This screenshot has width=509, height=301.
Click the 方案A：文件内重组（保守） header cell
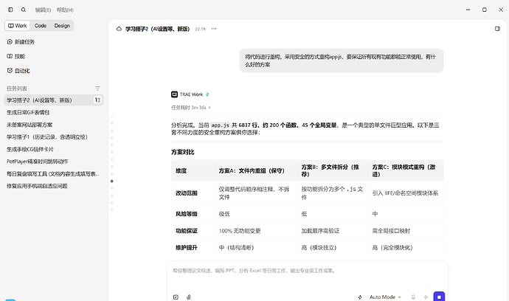[255, 170]
